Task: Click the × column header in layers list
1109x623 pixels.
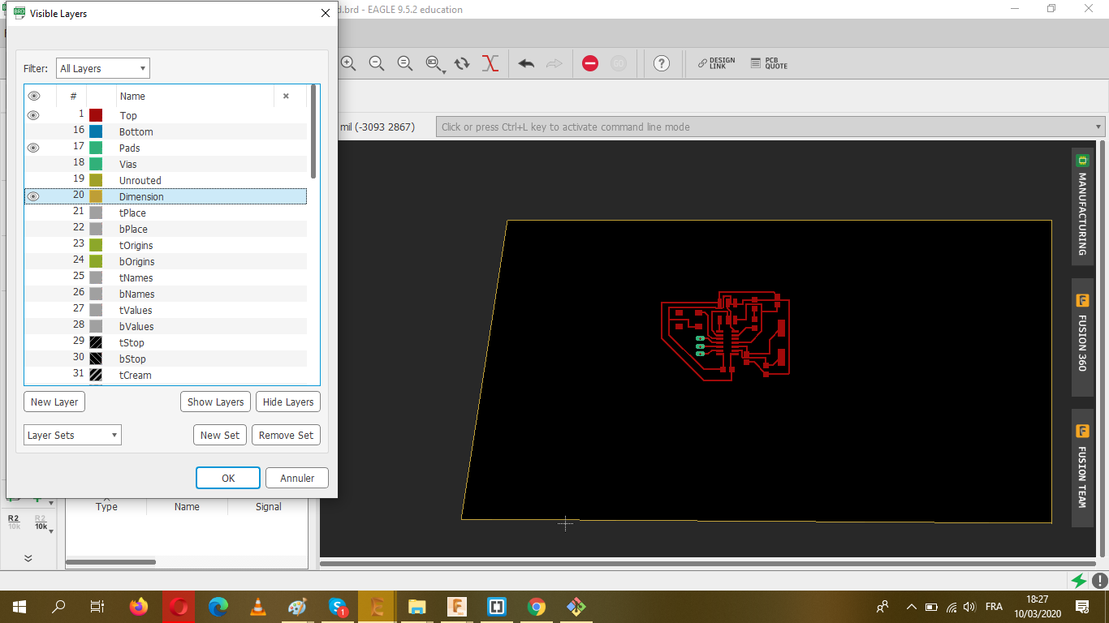Action: (x=286, y=96)
